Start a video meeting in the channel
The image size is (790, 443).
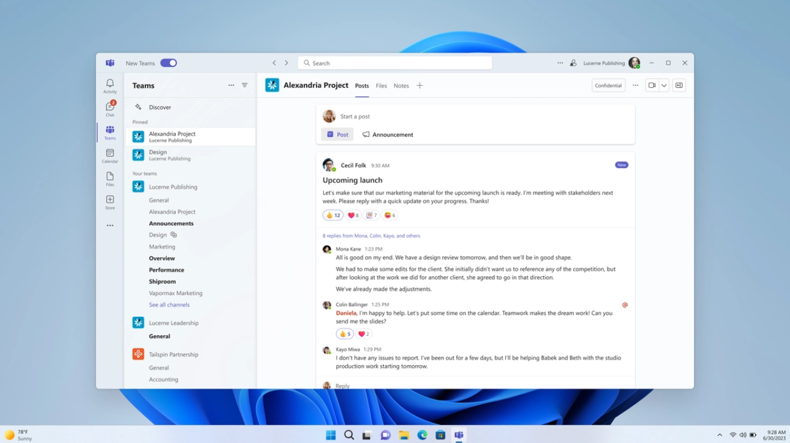652,85
